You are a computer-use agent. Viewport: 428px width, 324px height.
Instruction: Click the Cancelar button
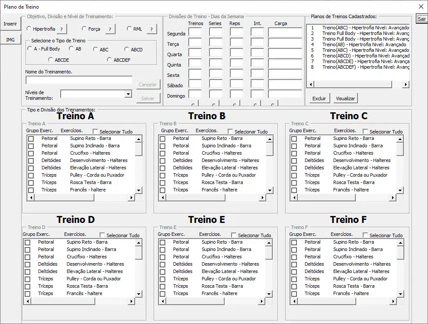[x=148, y=85]
